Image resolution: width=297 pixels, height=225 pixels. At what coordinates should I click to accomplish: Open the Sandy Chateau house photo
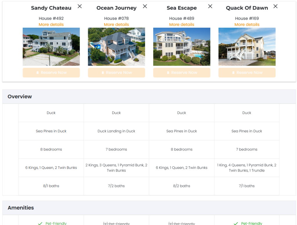pos(51,47)
